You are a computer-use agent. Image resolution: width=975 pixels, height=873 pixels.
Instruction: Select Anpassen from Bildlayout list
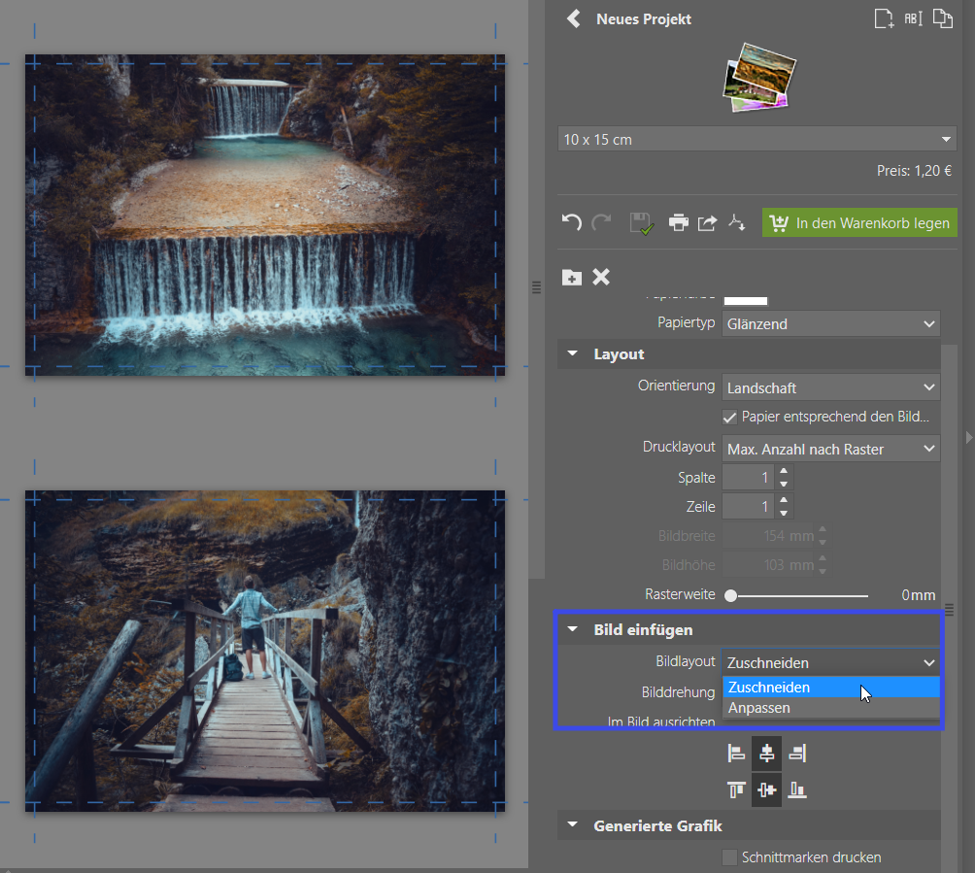[759, 708]
